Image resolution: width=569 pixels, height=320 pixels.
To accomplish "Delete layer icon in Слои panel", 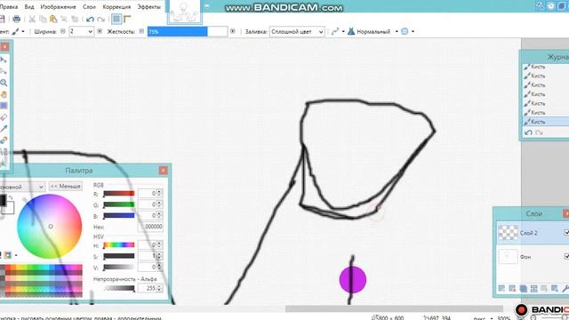I will point(512,288).
